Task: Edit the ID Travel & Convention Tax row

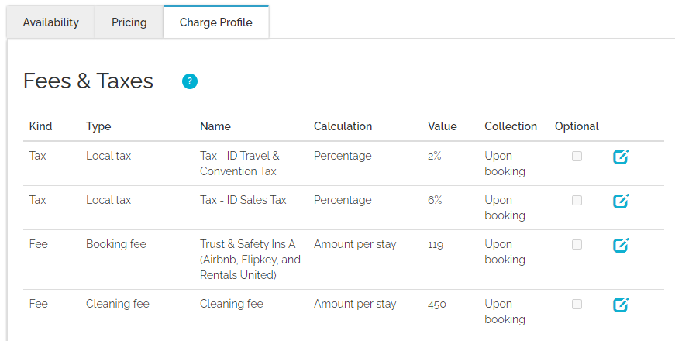Action: (x=621, y=157)
